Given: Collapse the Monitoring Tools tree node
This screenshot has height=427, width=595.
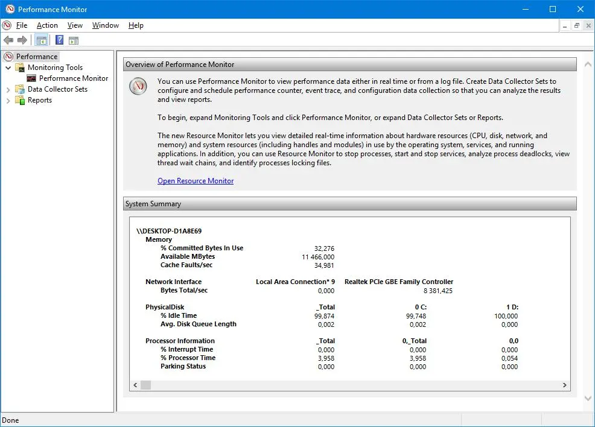Looking at the screenshot, I should coord(8,68).
